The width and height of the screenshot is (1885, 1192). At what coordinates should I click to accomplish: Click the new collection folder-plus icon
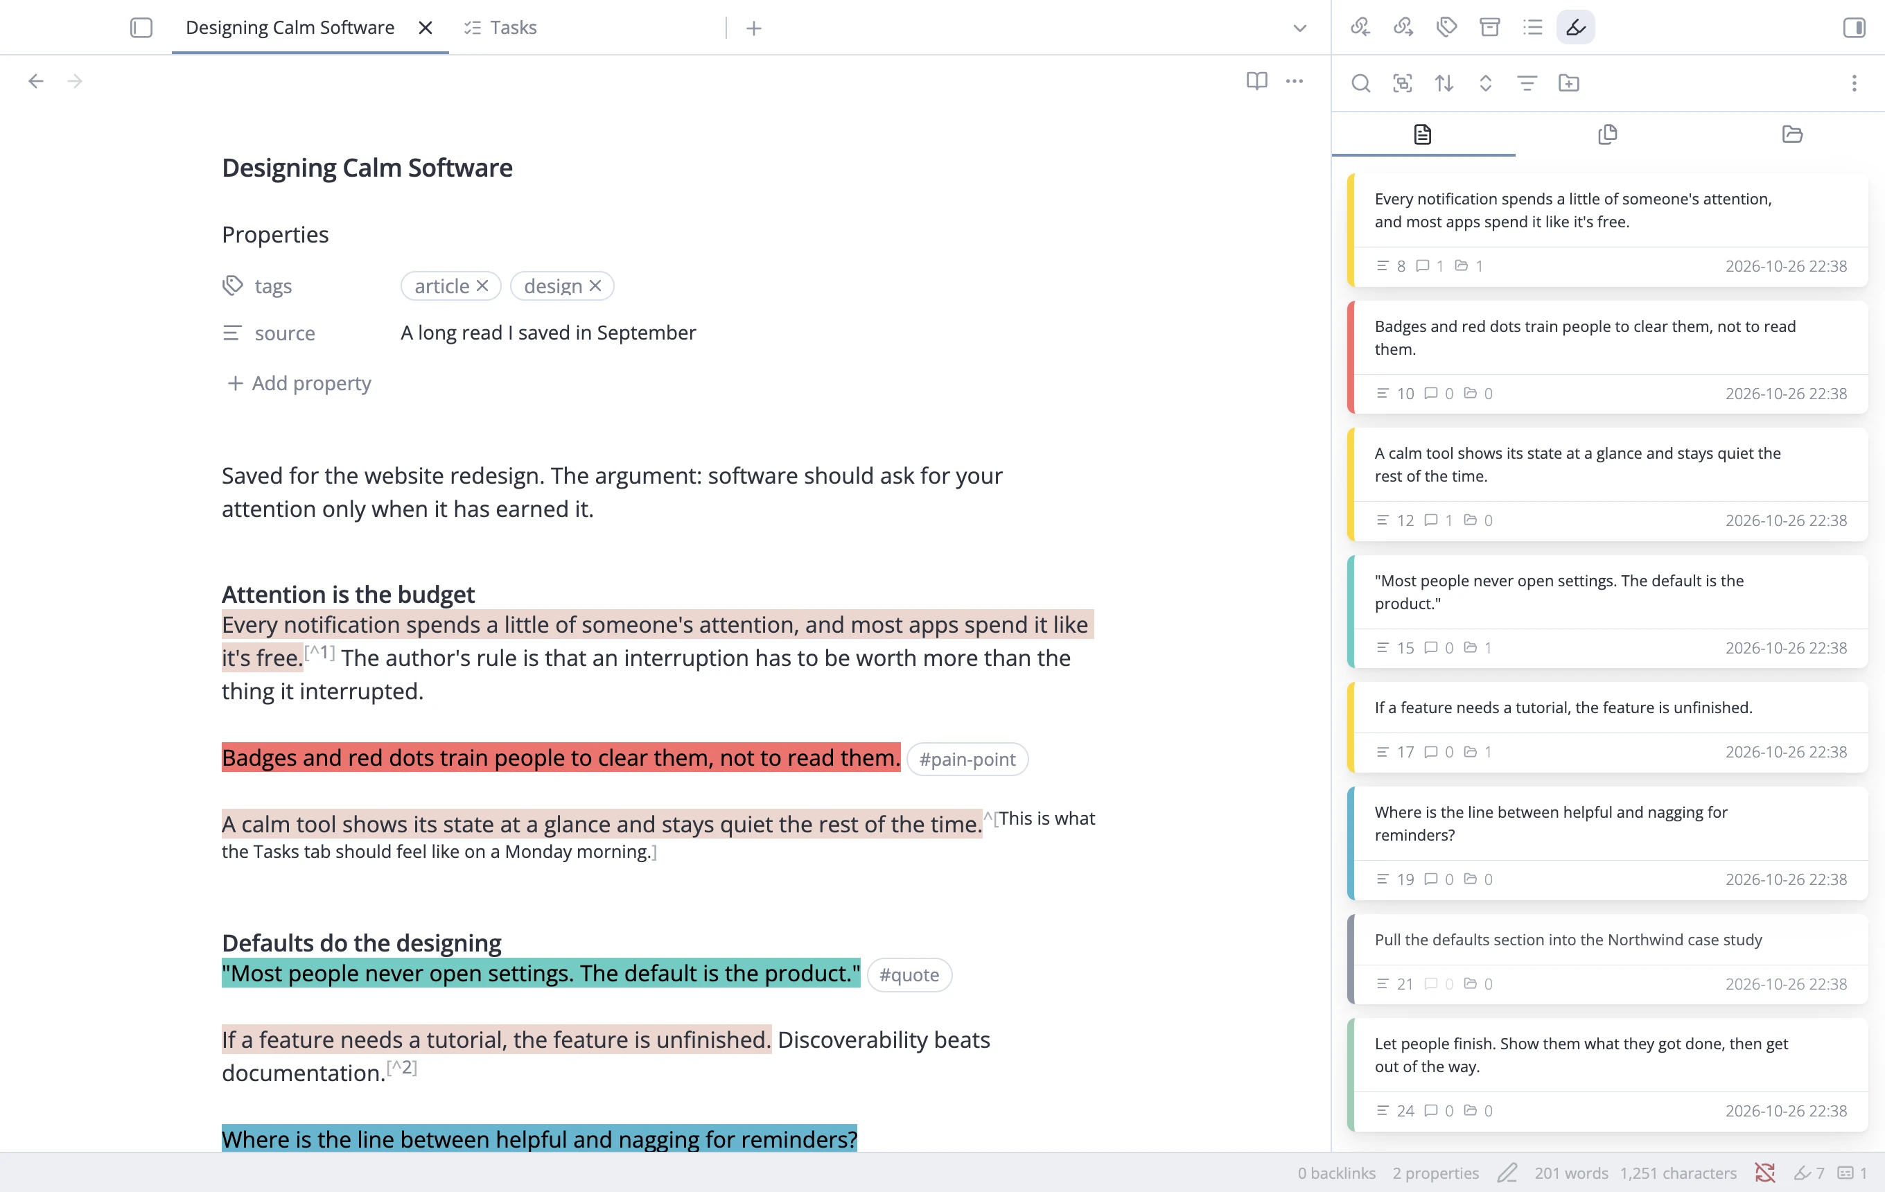1569,83
